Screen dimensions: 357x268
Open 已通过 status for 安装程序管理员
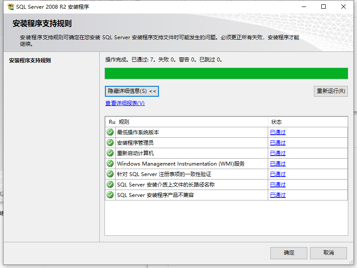277,142
